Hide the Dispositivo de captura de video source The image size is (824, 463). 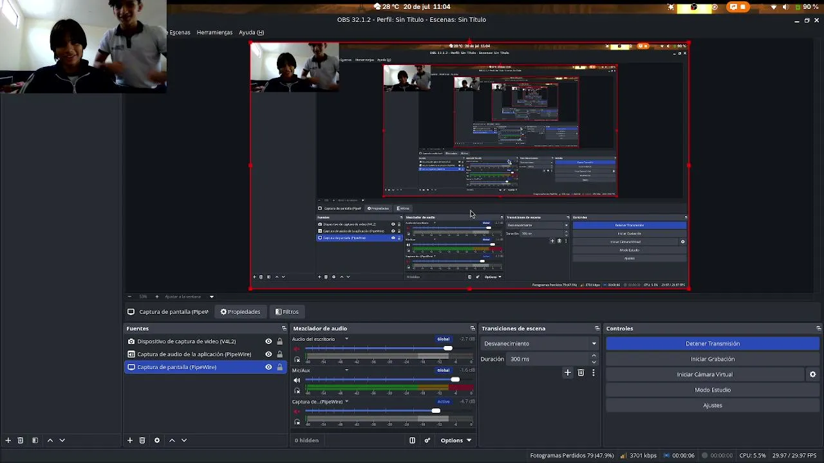pyautogui.click(x=268, y=341)
